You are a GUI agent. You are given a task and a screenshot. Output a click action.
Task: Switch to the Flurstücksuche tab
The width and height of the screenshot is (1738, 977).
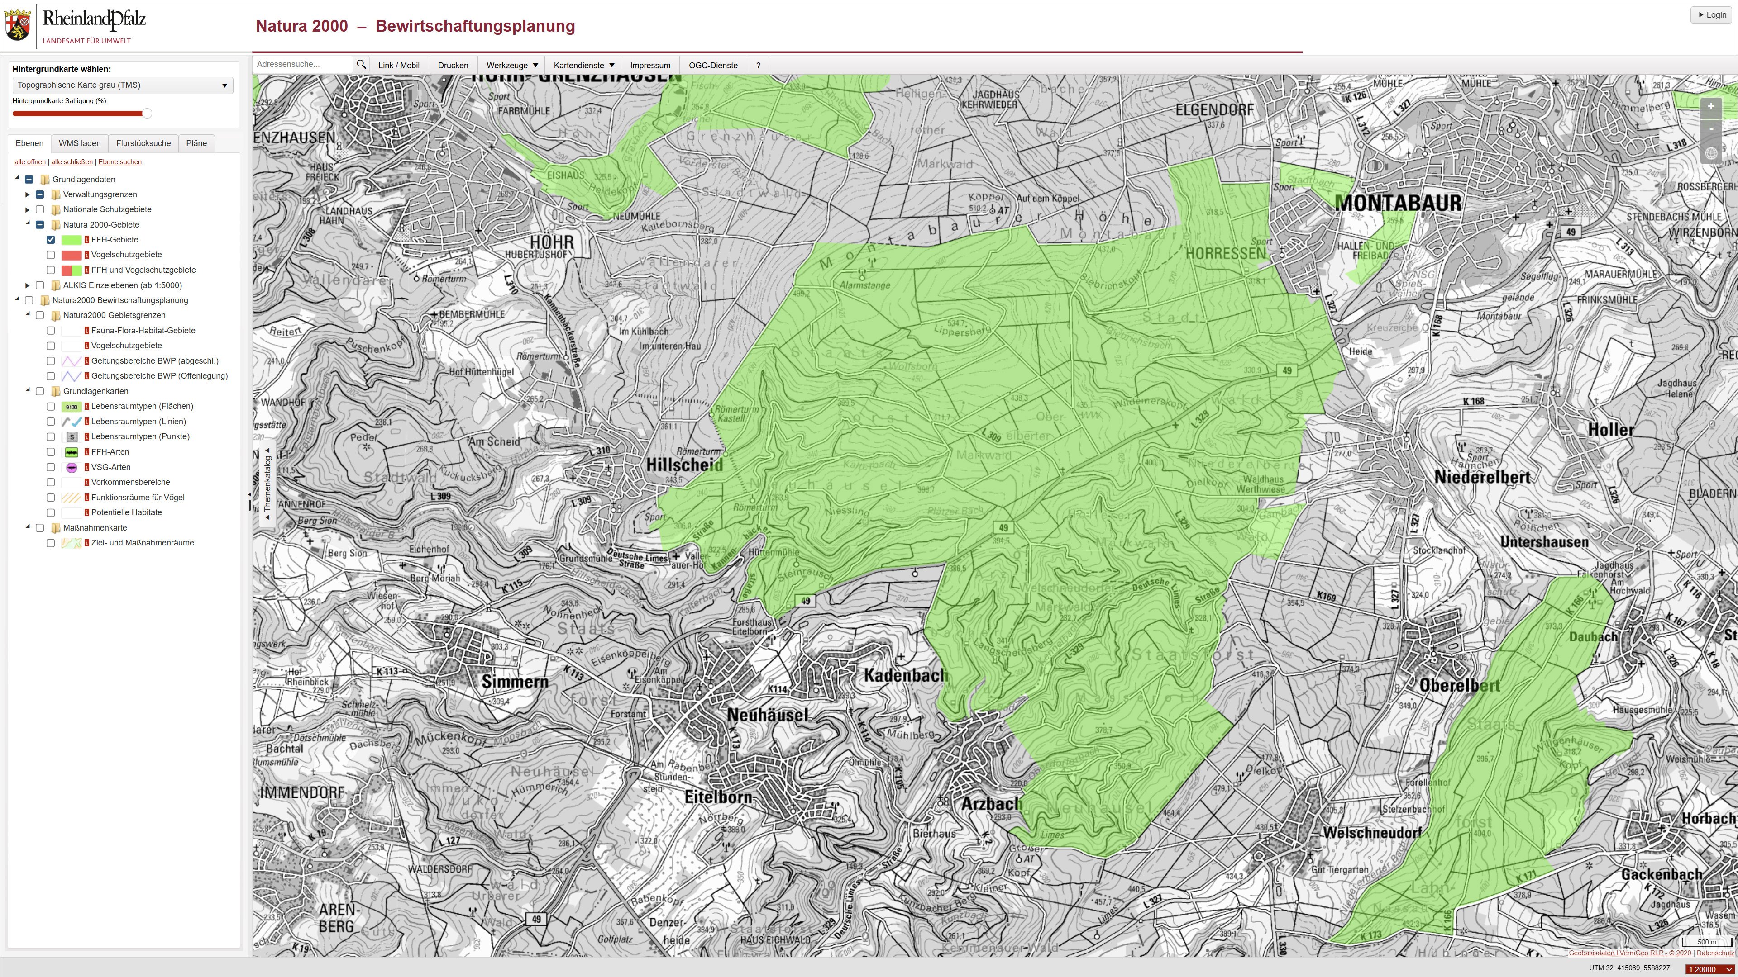pos(143,144)
